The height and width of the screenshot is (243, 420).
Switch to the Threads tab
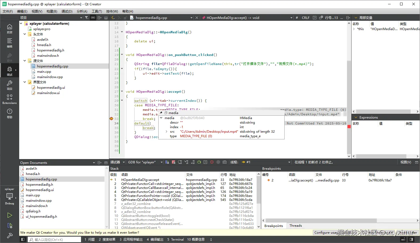click(296, 226)
